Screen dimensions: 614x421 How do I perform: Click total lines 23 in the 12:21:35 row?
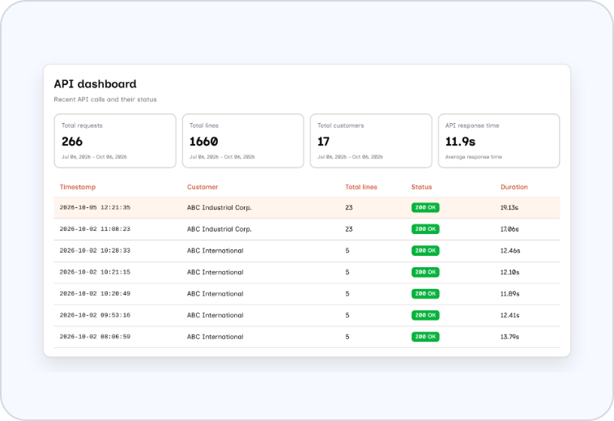(349, 207)
